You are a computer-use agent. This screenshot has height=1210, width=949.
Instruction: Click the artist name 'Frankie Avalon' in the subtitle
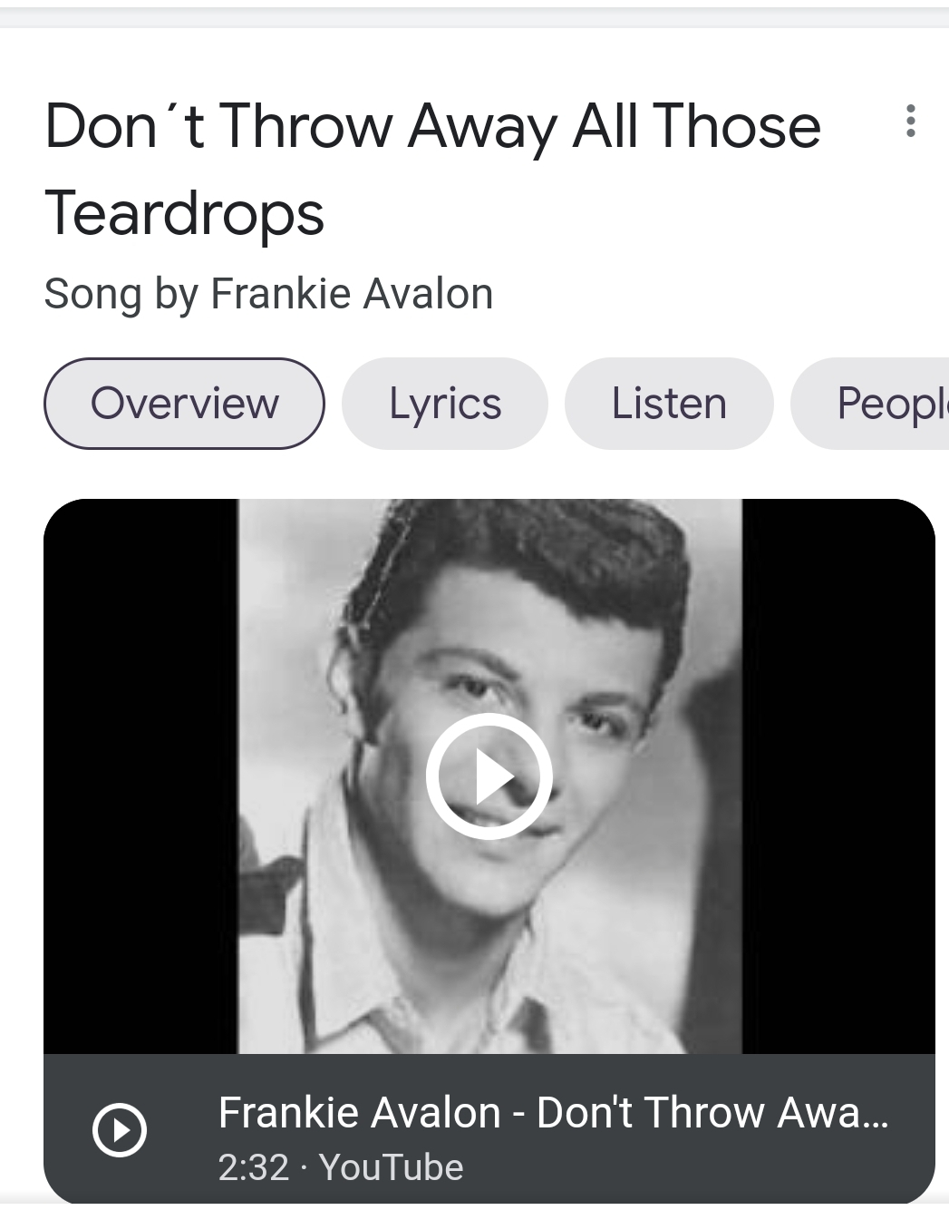click(x=352, y=294)
